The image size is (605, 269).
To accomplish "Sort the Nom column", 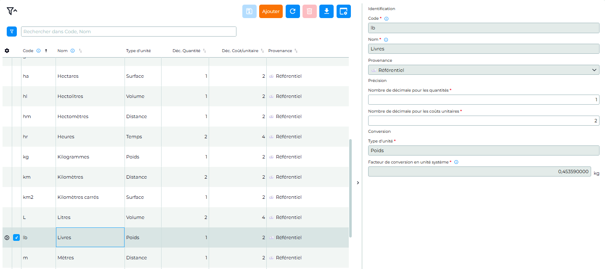I will [80, 51].
